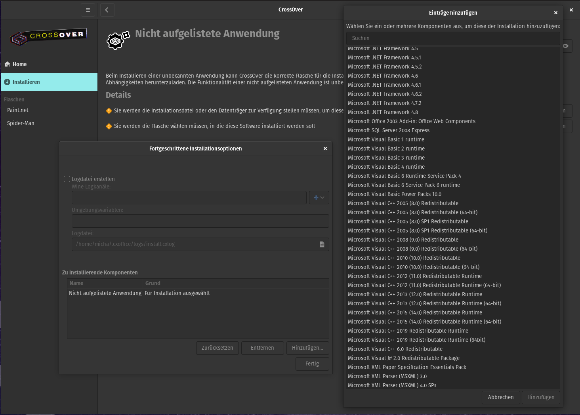Select Microsoft Visual Basic 1 runtime
This screenshot has width=580, height=415.
453,139
